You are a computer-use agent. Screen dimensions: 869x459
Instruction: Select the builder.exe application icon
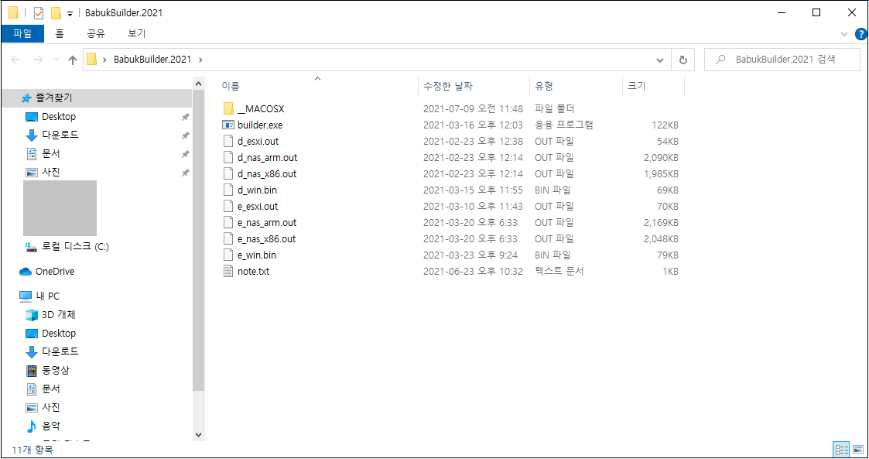point(228,125)
